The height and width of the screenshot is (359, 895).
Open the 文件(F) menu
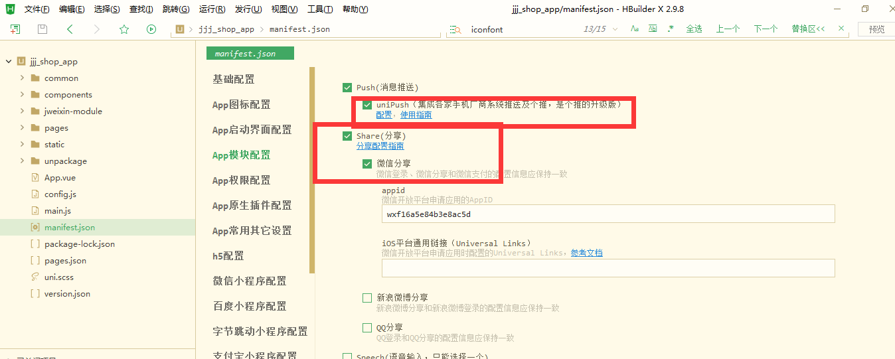click(x=37, y=9)
